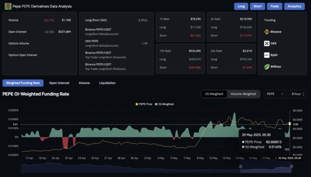Click the 24h Long $976.34K value
This screenshot has width=311, height=177.
pyautogui.click(x=246, y=59)
